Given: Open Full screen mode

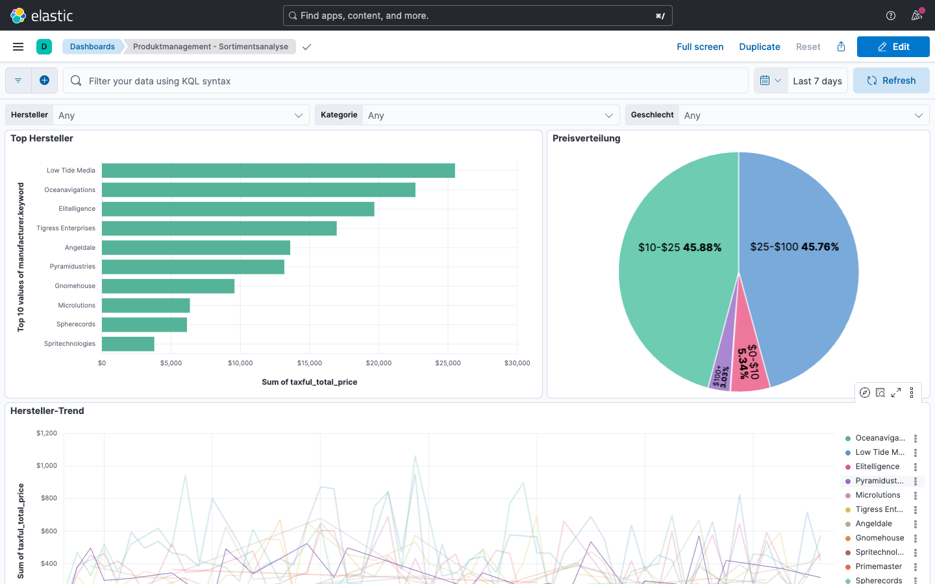Looking at the screenshot, I should point(700,46).
